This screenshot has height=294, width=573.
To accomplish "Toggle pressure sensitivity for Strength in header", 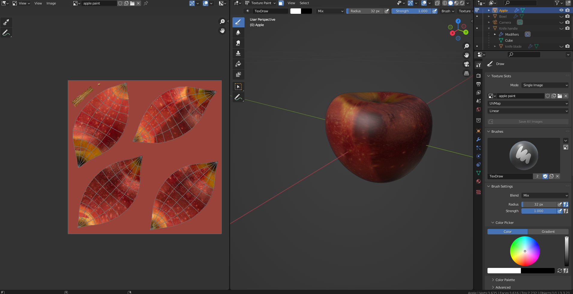I will [435, 11].
